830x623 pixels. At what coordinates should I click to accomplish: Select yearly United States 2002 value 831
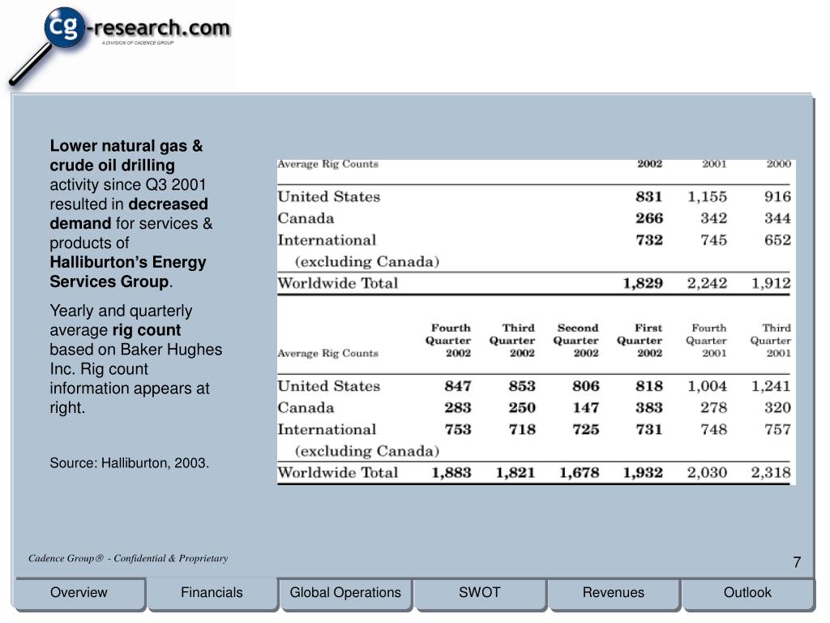click(649, 196)
